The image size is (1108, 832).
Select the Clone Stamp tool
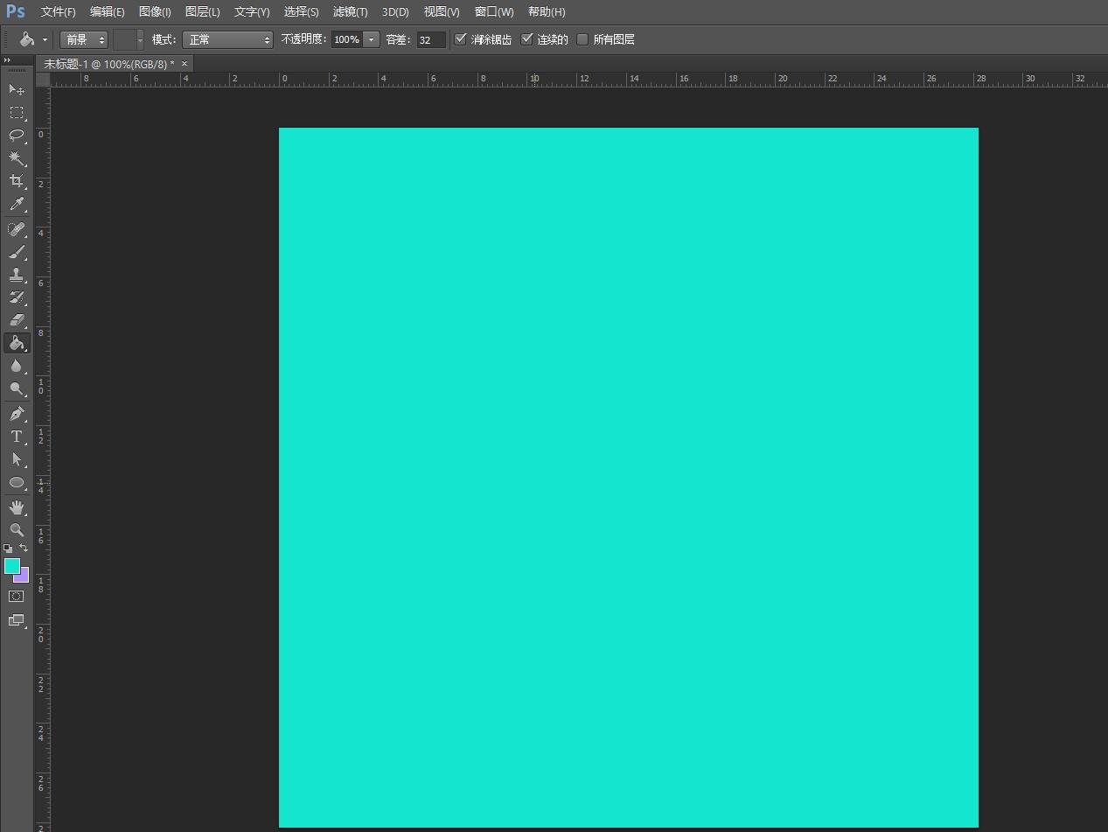[17, 275]
